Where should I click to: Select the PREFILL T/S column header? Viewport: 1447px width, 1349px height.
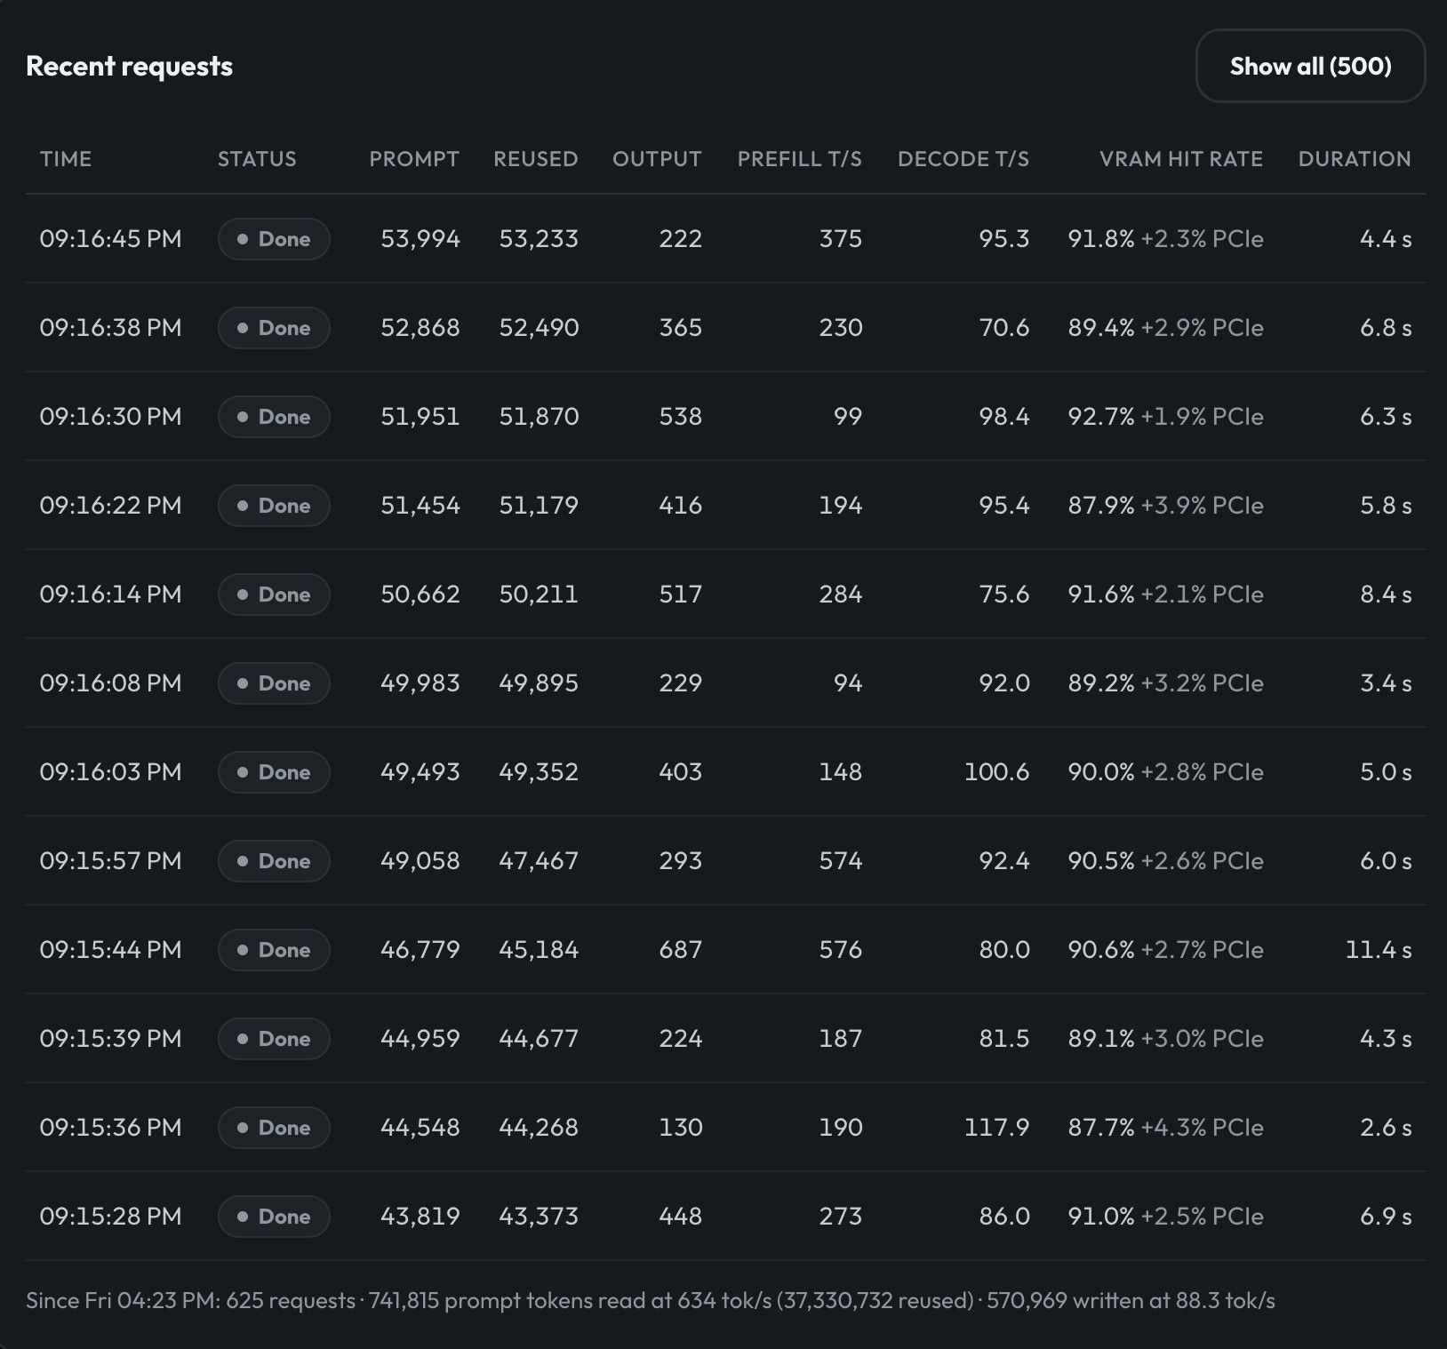point(800,159)
